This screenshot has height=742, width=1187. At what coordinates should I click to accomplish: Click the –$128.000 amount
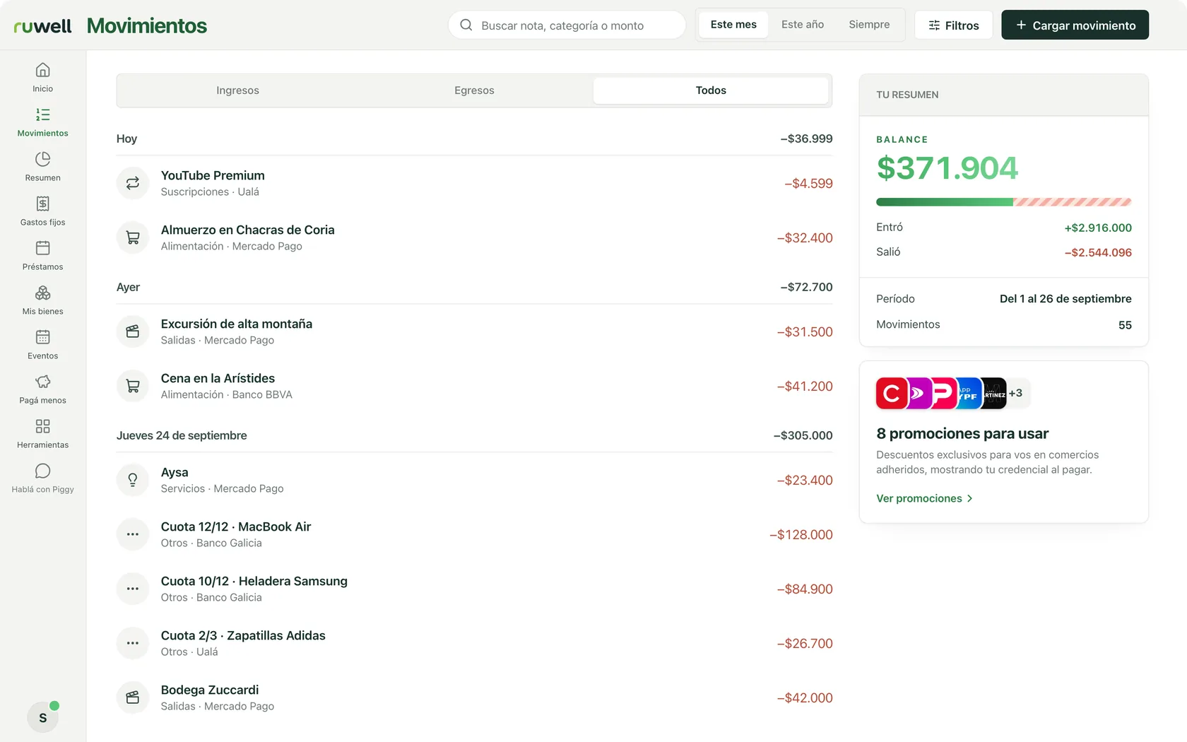click(801, 535)
